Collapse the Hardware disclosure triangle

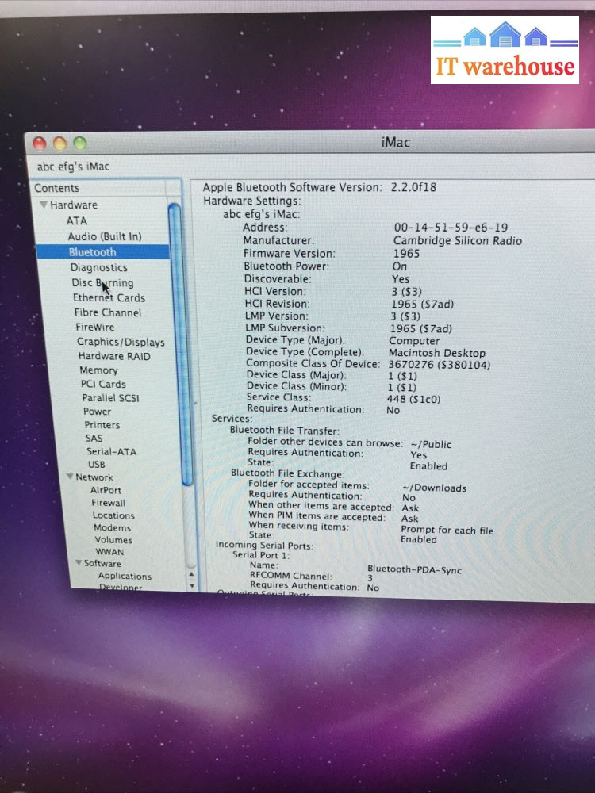[44, 205]
